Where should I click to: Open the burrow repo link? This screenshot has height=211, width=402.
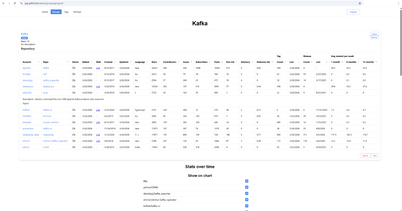point(47,116)
